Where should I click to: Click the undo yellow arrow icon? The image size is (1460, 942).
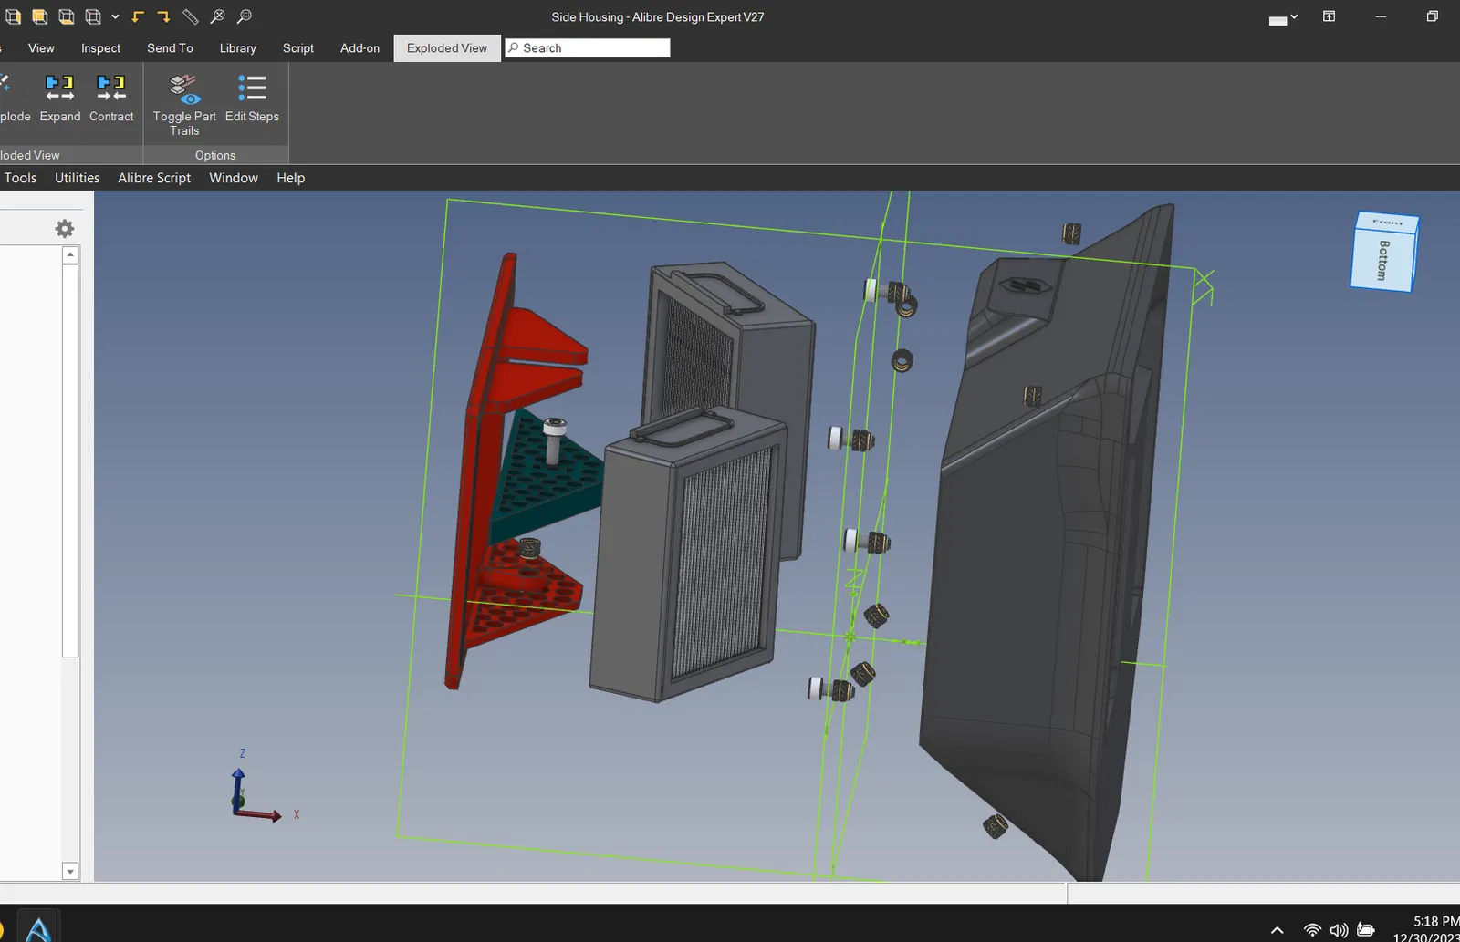pos(138,16)
